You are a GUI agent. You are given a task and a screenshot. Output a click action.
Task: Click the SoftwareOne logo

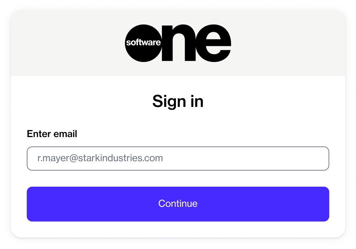click(x=178, y=43)
